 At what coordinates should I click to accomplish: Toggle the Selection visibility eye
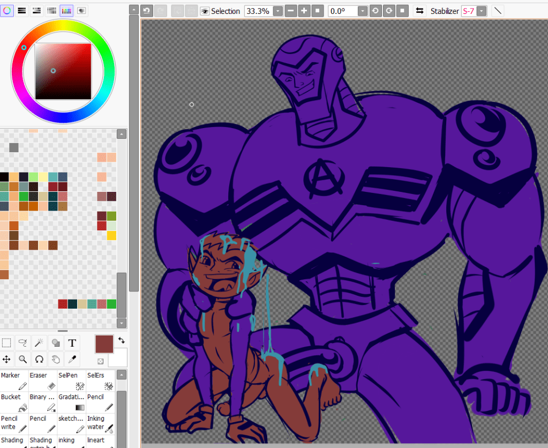coord(205,11)
